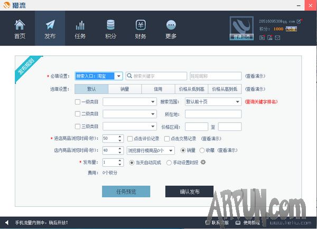
Task: Click the edit icon beside email address
Action: pos(300,21)
